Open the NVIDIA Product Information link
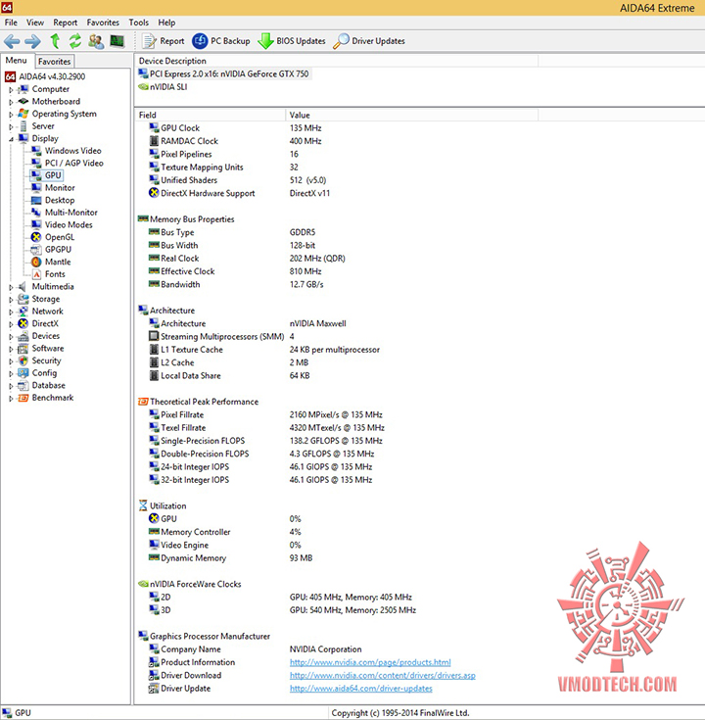Screen dimensions: 705x720 coord(370,662)
